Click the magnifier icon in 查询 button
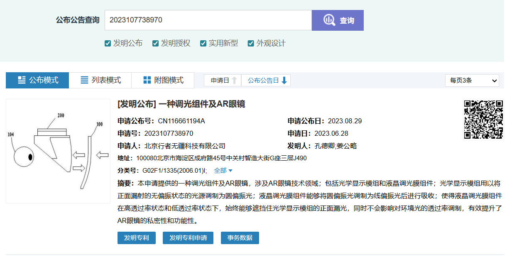Image resolution: width=507 pixels, height=257 pixels. 329,20
